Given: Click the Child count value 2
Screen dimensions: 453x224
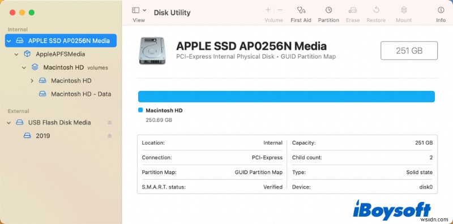Looking at the screenshot, I should coord(431,158).
